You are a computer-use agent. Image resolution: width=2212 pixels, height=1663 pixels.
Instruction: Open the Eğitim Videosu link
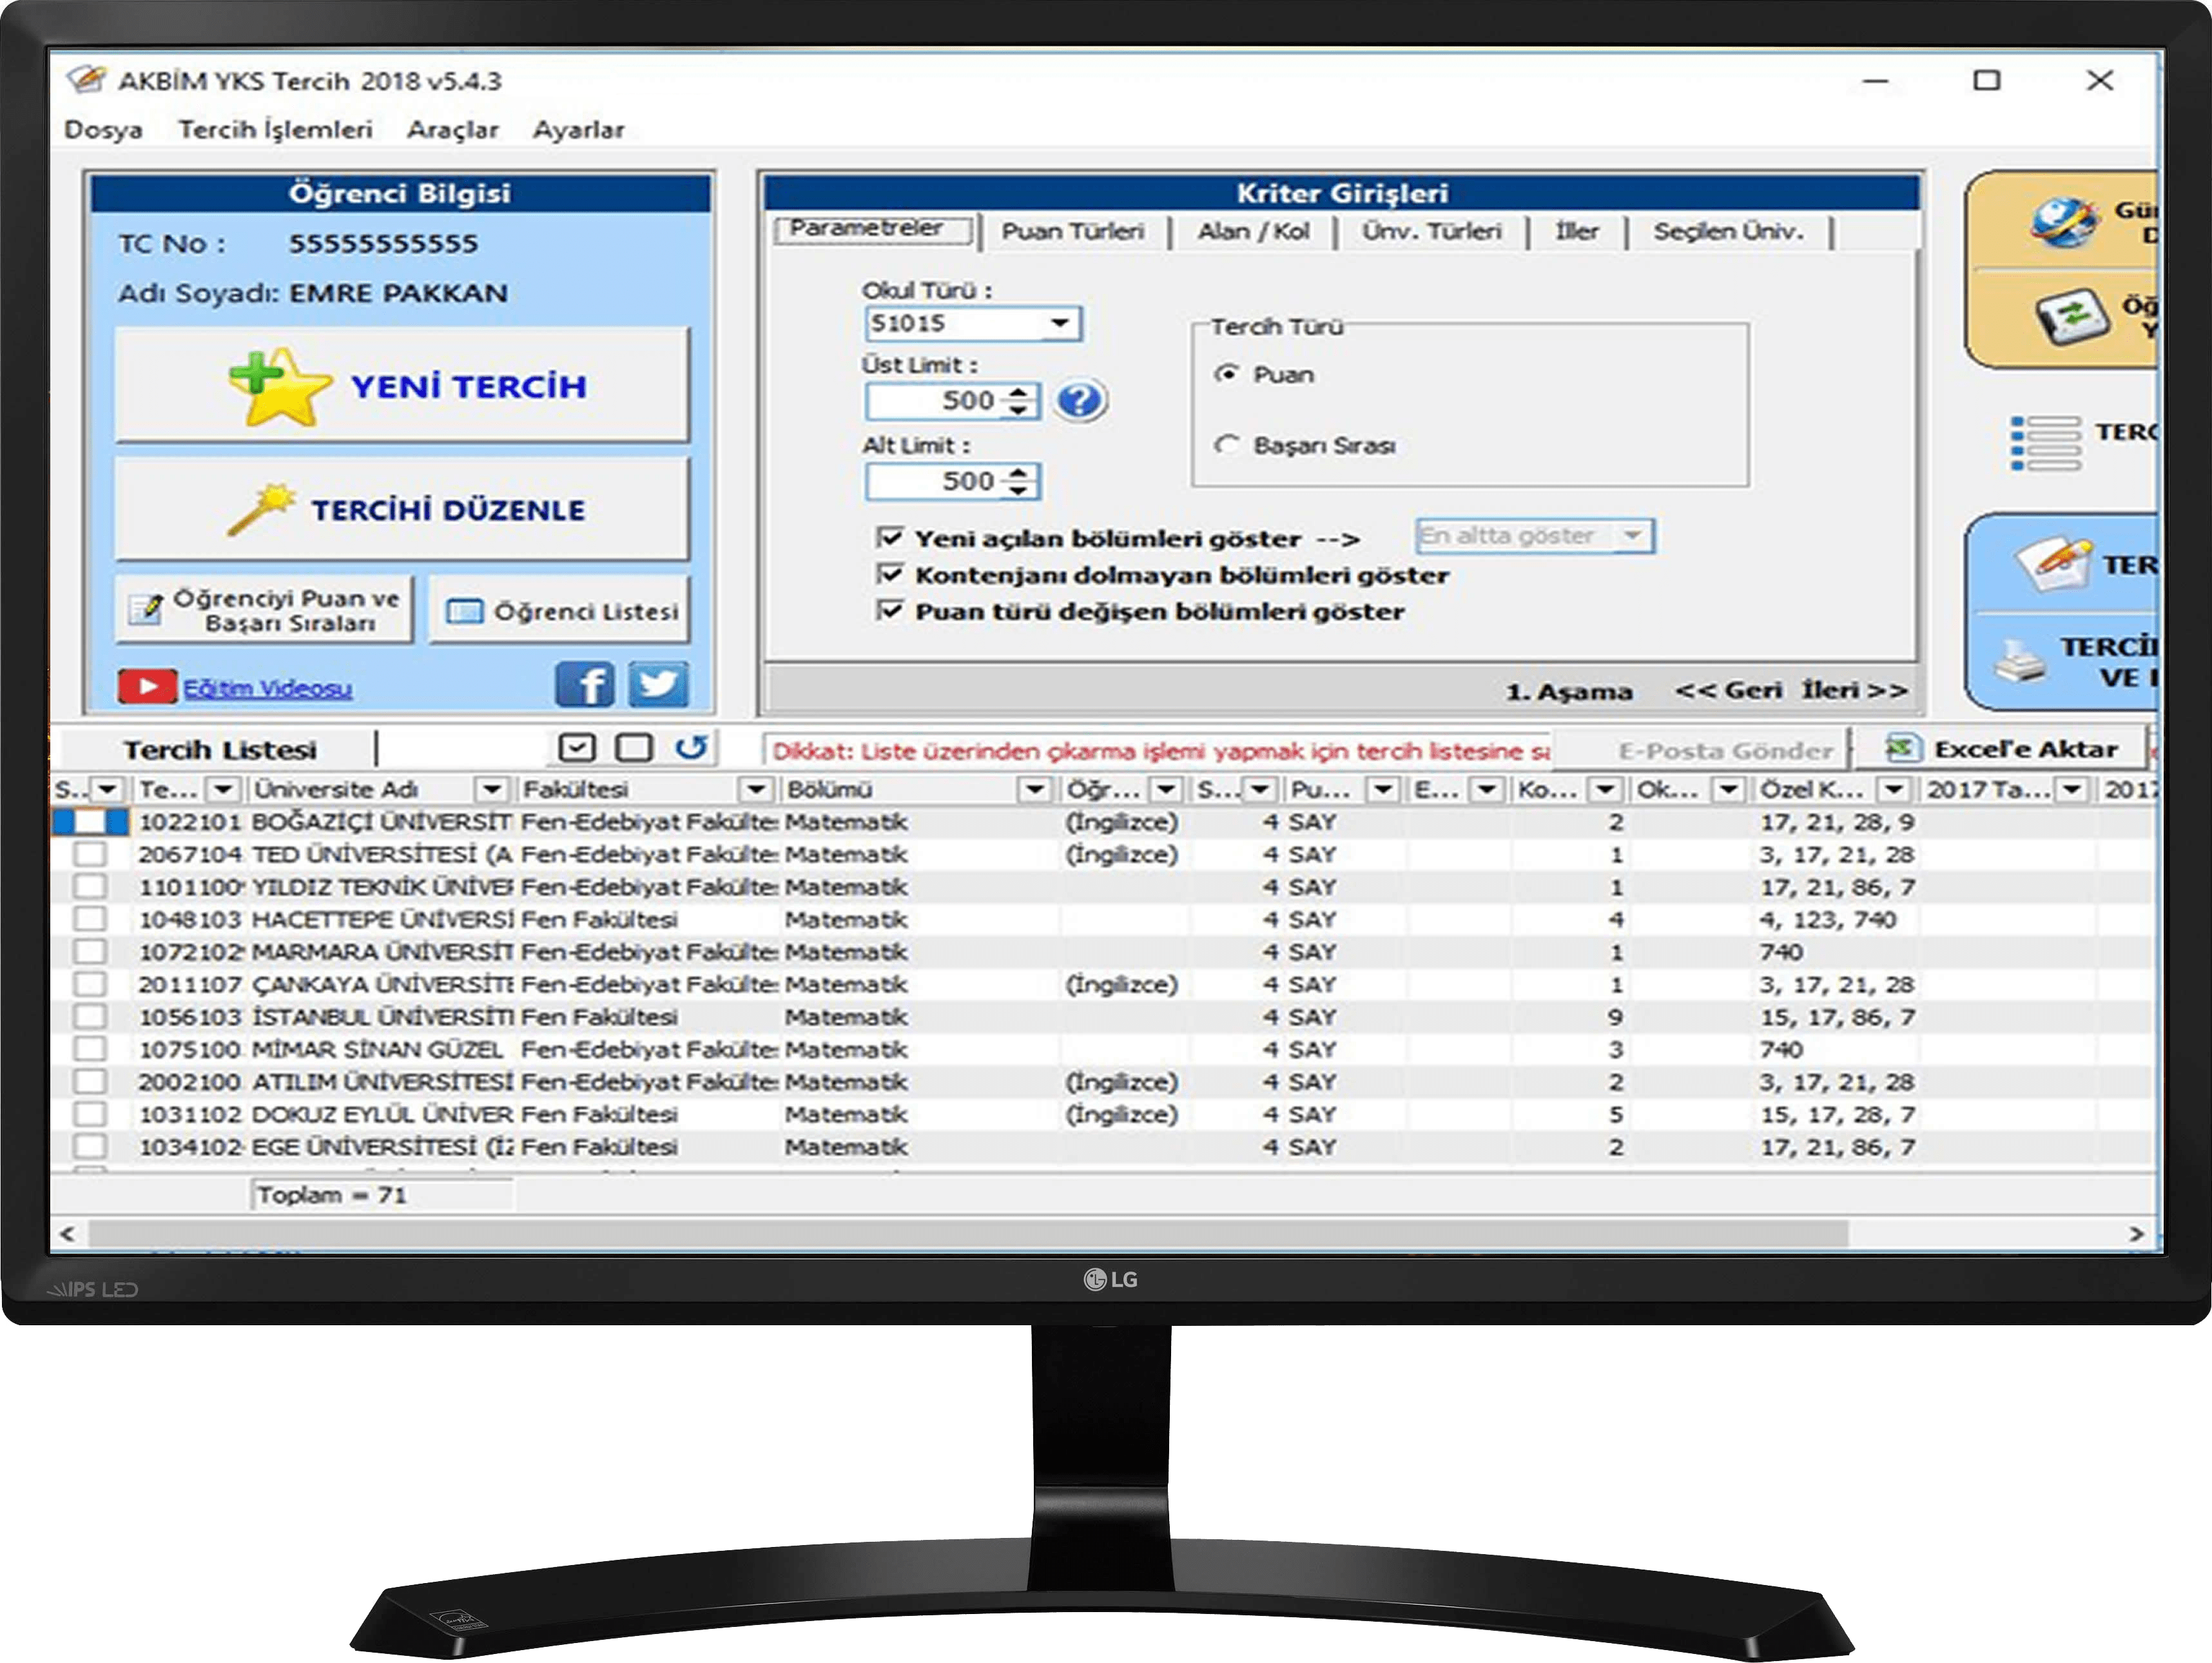[x=267, y=688]
